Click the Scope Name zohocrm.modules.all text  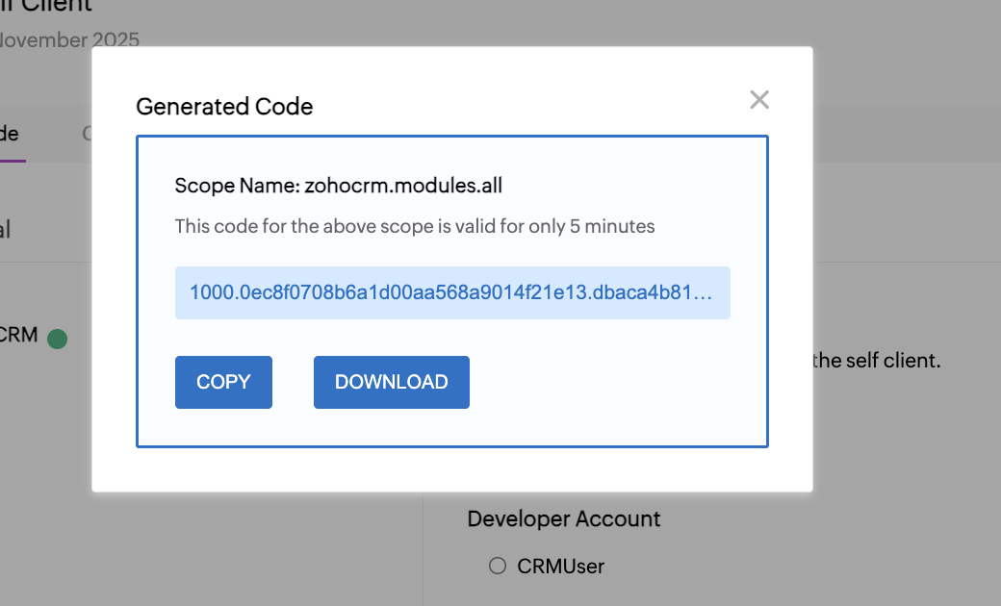[x=339, y=186]
